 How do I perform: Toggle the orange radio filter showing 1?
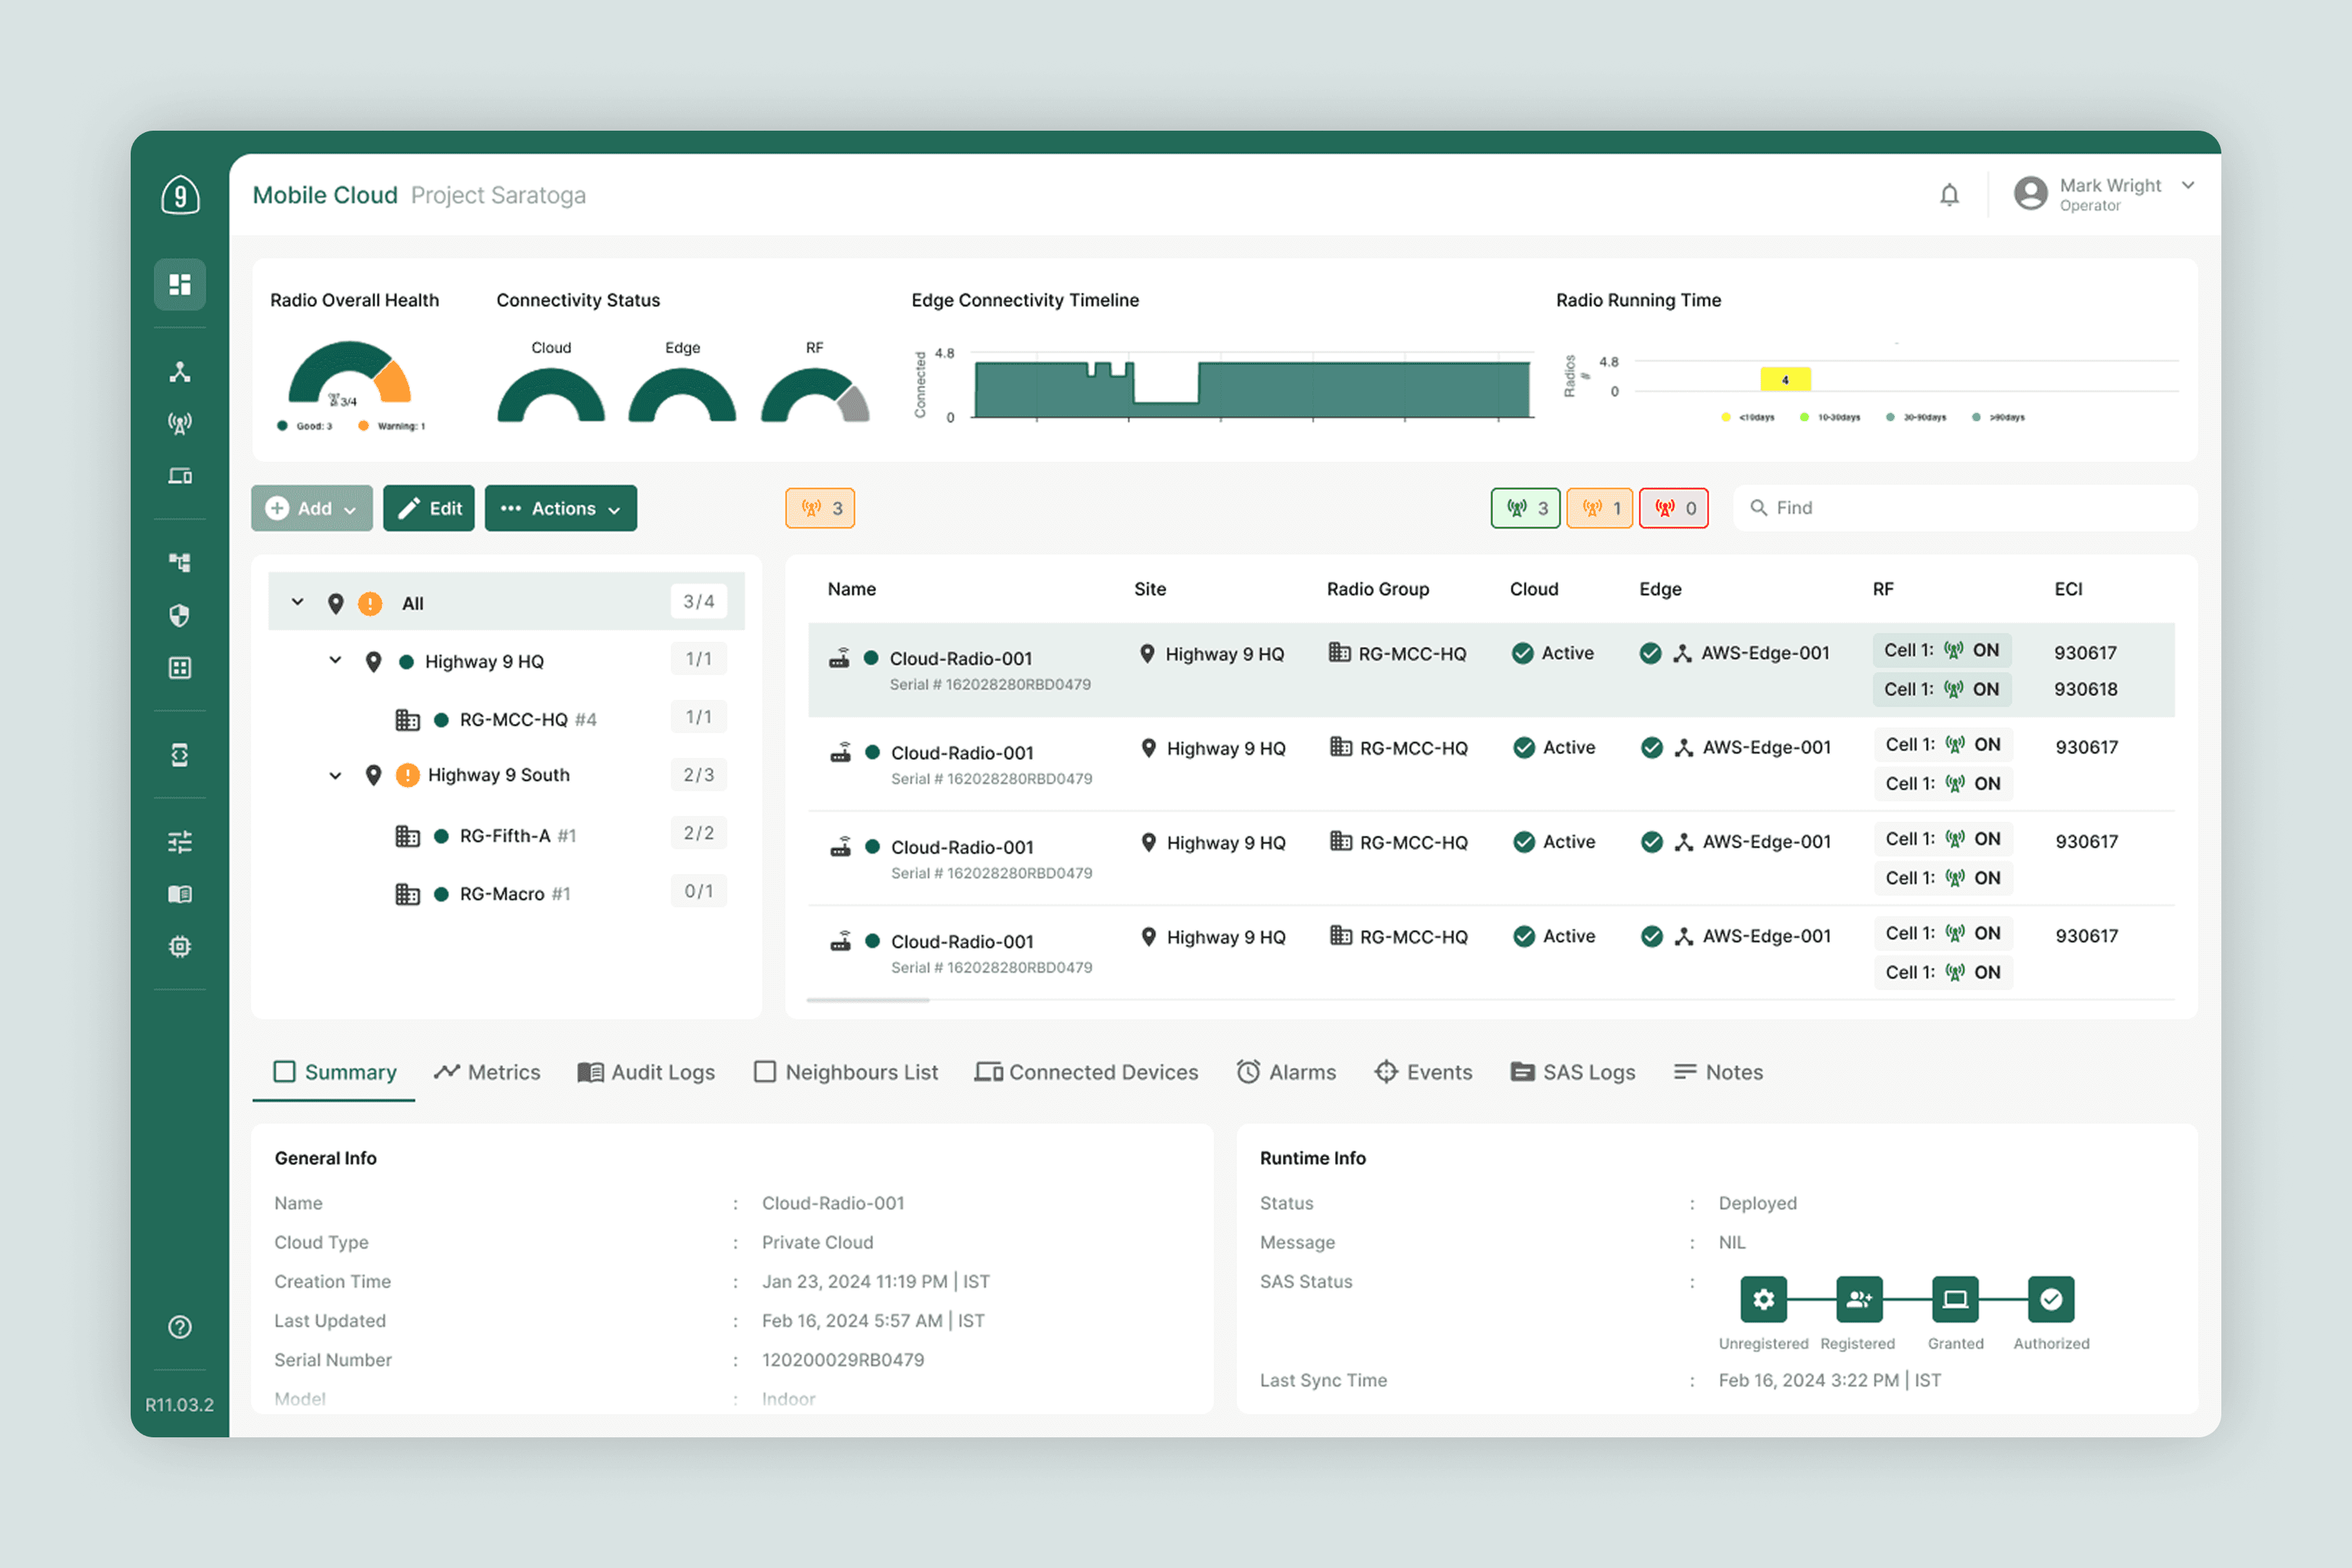[x=1599, y=508]
